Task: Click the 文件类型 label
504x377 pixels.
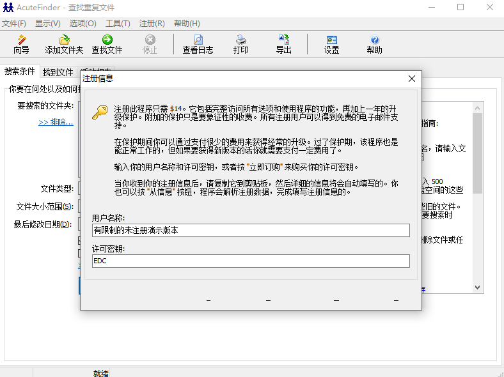Action: 57,189
